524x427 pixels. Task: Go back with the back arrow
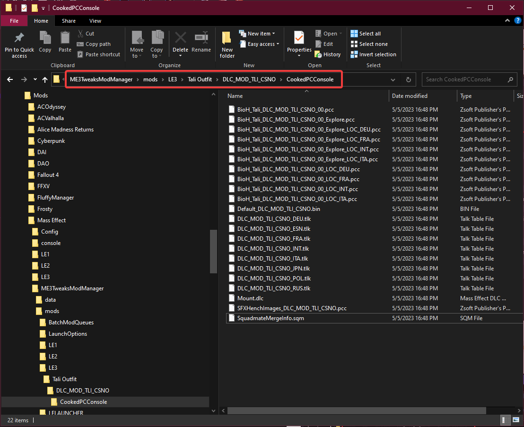[10, 79]
